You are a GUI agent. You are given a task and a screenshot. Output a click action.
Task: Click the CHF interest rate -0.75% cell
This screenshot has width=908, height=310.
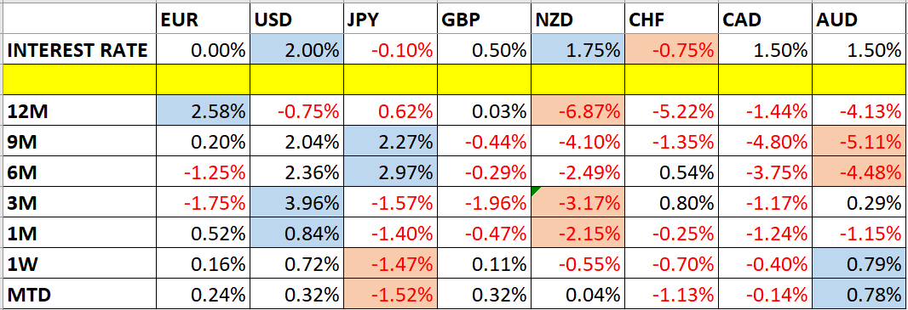tap(671, 49)
